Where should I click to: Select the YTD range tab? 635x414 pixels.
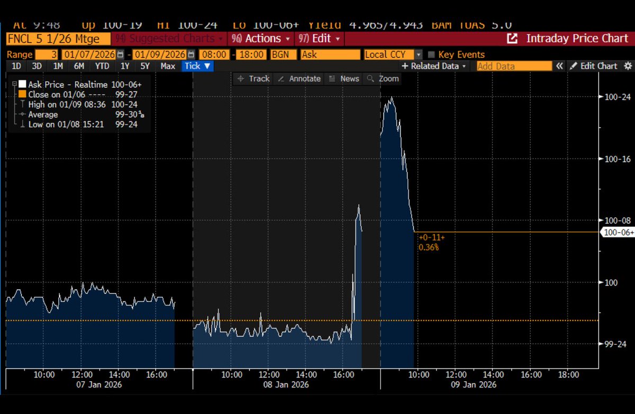(102, 66)
